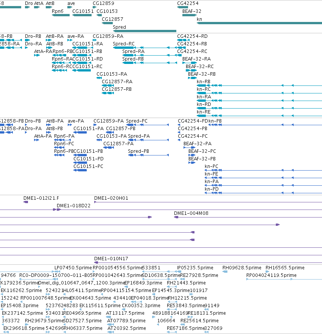Click EST RH09628.5prime label
The image size is (322, 334).
(242, 268)
